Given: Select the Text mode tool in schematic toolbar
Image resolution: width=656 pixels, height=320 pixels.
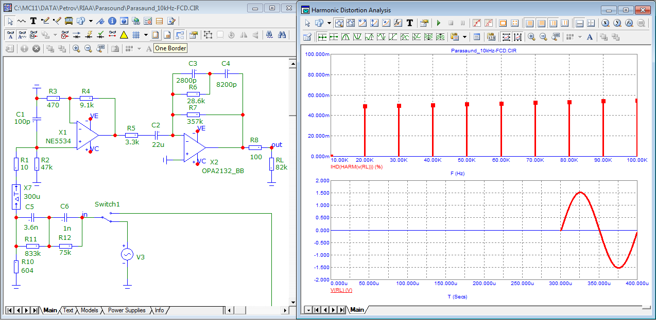Looking at the screenshot, I should 33,21.
